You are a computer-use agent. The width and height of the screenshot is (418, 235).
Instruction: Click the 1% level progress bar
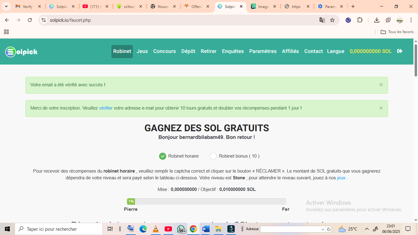pos(206,201)
